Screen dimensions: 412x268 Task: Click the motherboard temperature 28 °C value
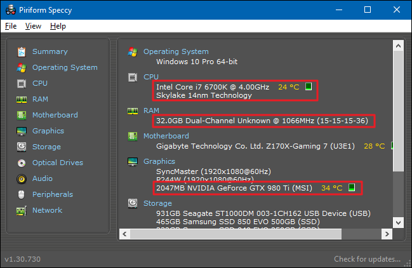point(374,146)
